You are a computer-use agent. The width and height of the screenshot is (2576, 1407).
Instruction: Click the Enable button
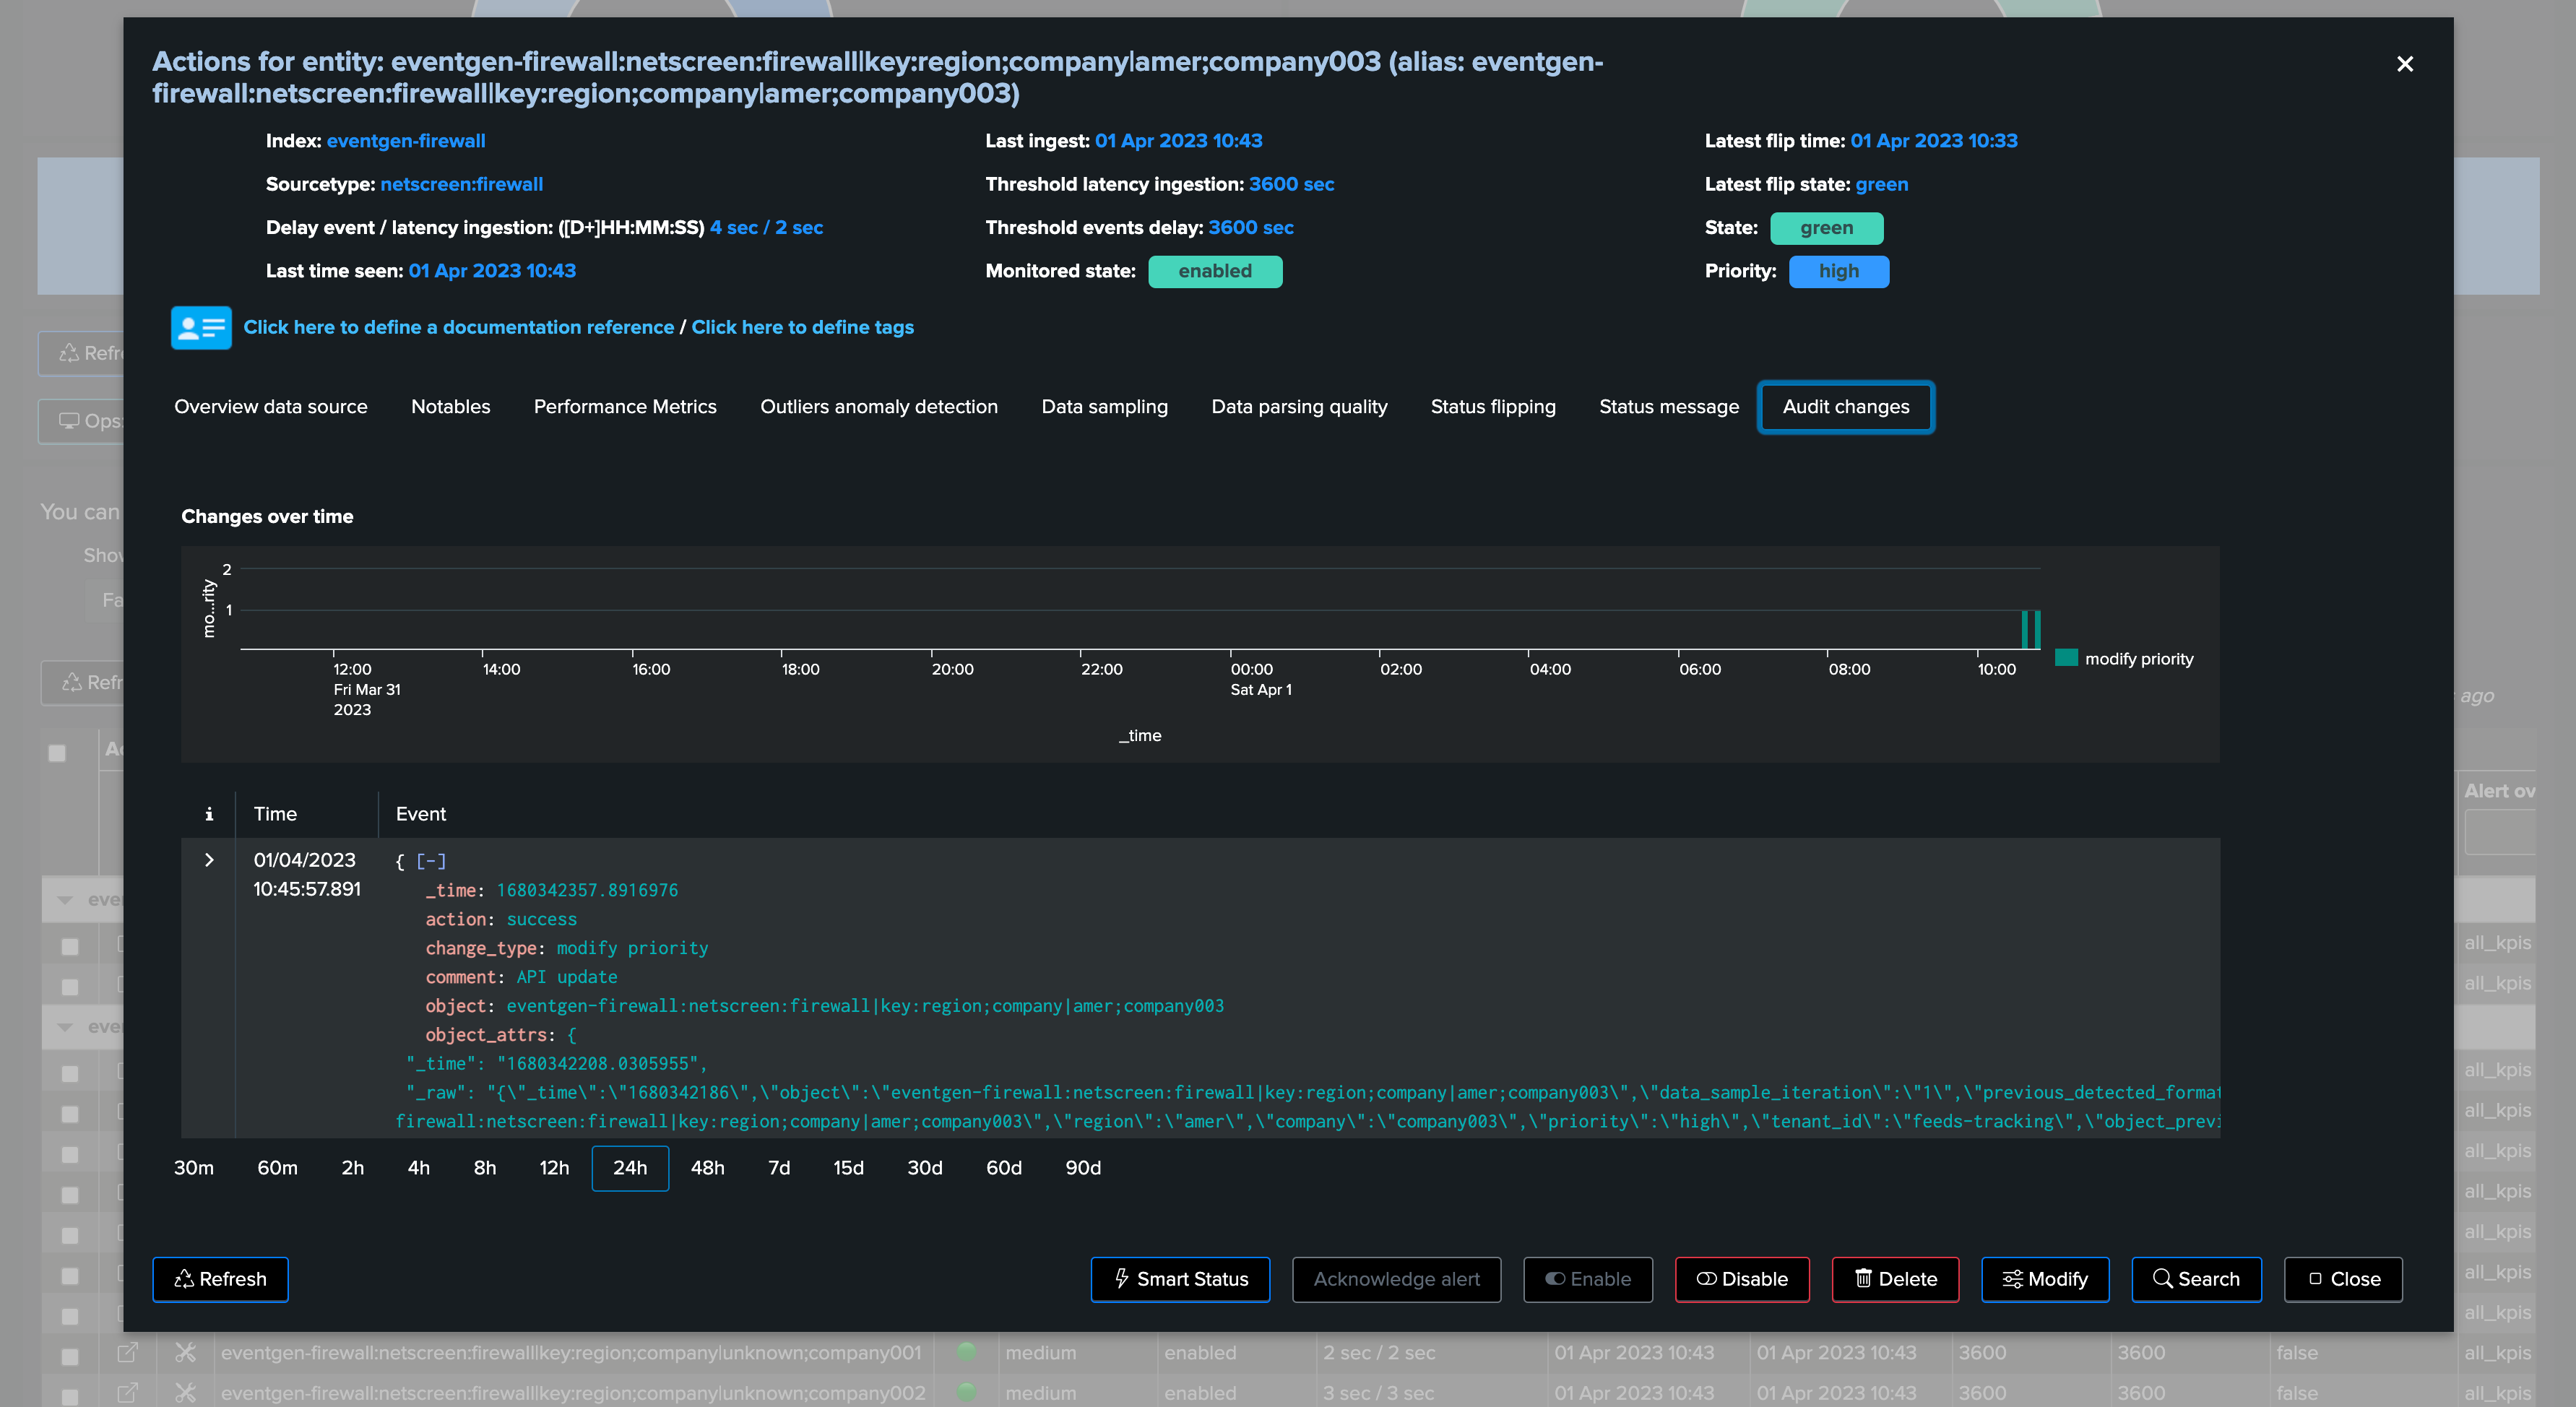point(1588,1279)
